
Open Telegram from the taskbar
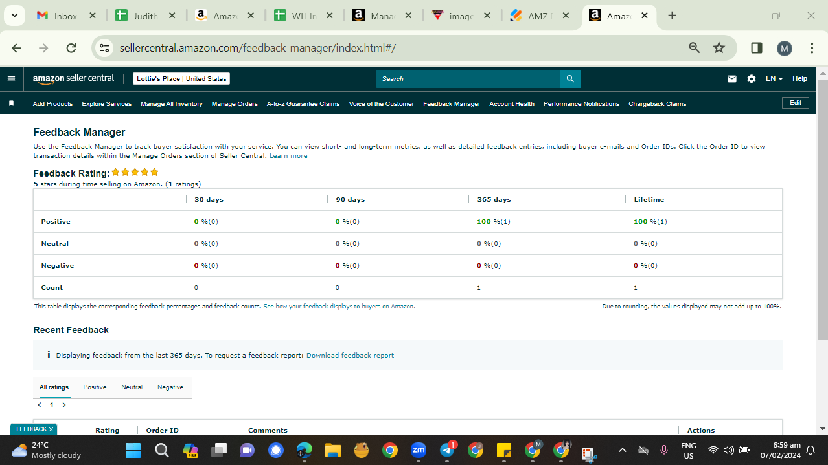click(448, 450)
